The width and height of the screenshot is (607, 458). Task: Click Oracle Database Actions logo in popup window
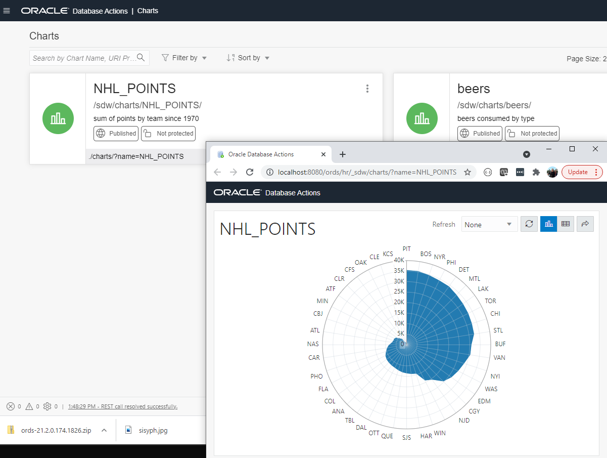tap(267, 192)
